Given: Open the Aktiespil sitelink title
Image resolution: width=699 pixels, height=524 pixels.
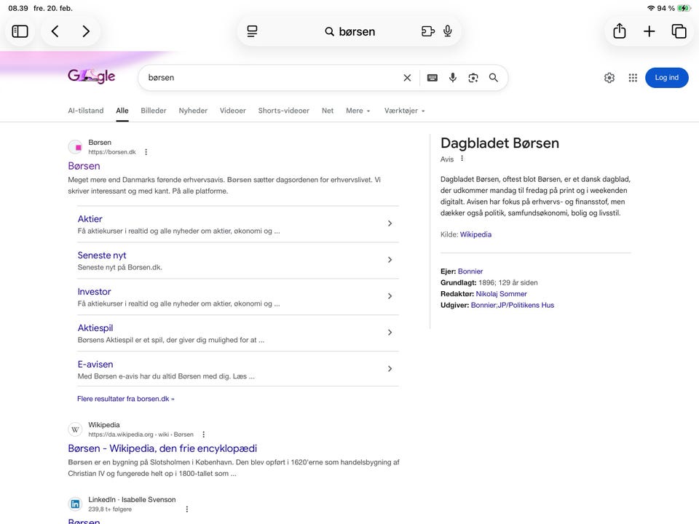Looking at the screenshot, I should 95,328.
